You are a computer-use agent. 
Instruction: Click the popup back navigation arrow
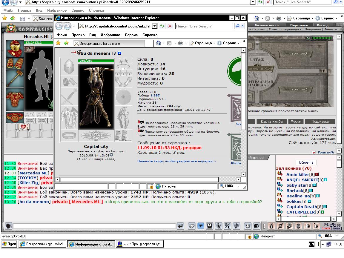[x=59, y=26]
